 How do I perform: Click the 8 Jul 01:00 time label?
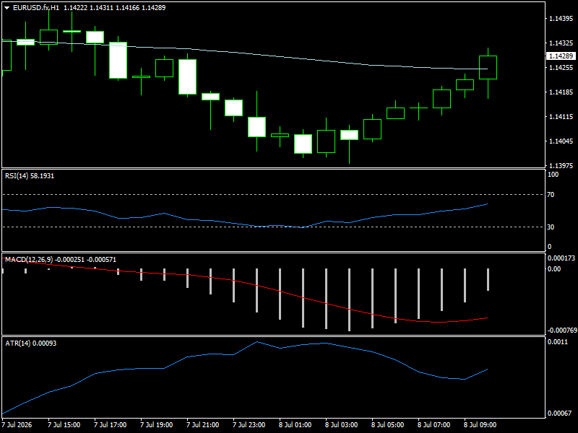pyautogui.click(x=296, y=425)
